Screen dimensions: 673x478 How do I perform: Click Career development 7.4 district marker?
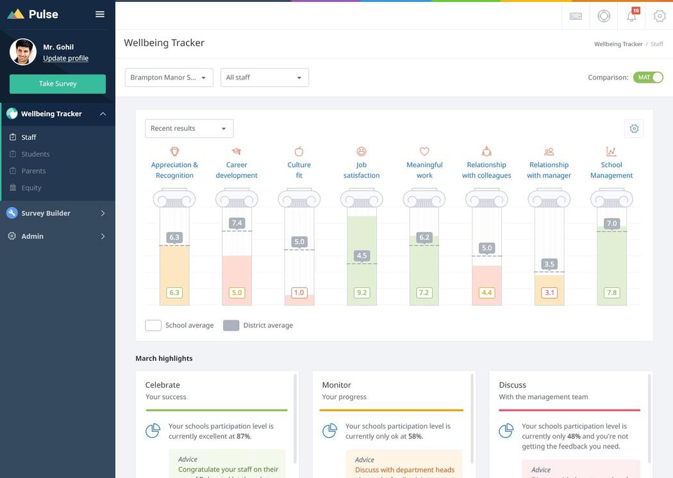(x=237, y=223)
